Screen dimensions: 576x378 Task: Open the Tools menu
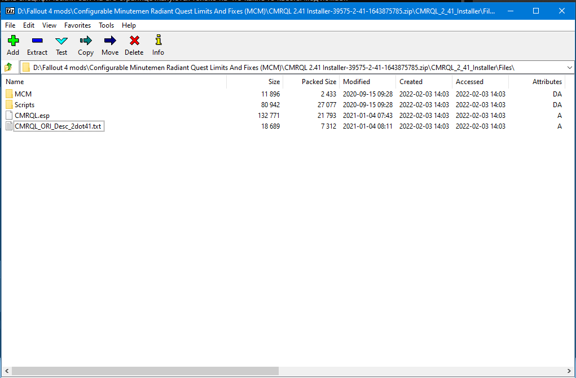pos(106,25)
